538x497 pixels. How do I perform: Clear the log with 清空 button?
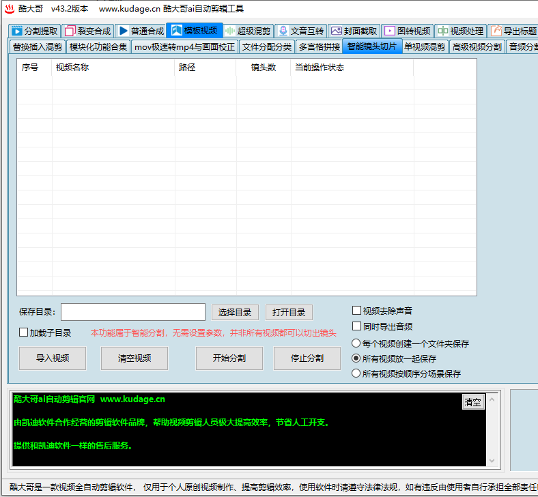tap(473, 402)
